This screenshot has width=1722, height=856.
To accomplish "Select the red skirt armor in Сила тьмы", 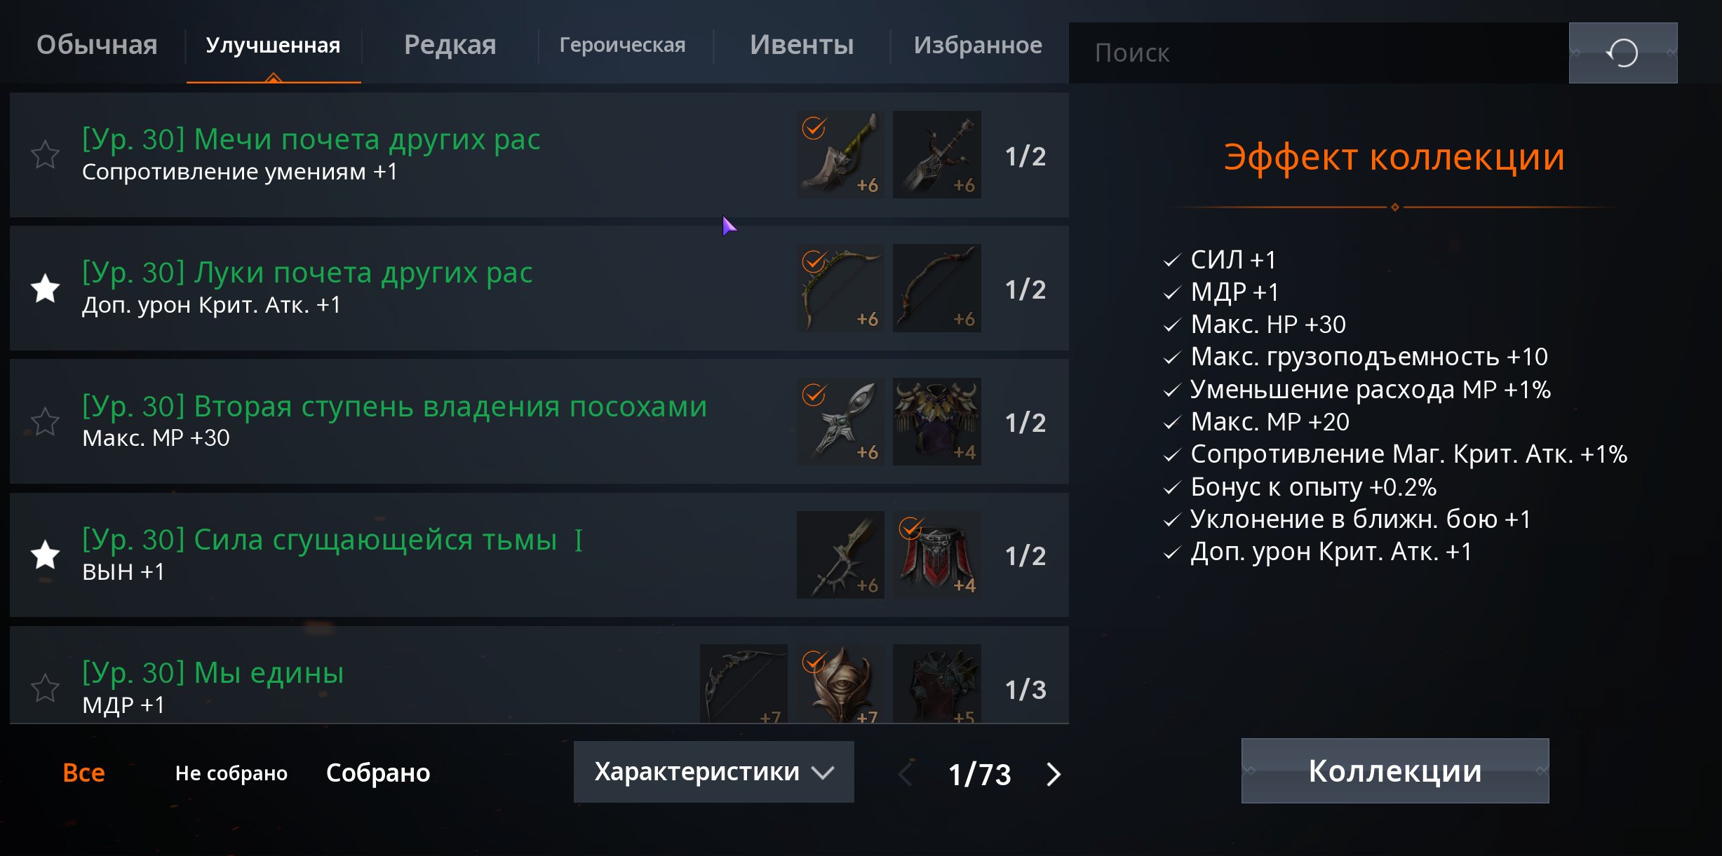I will point(936,555).
